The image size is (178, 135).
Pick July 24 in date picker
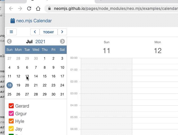(x=62, y=85)
